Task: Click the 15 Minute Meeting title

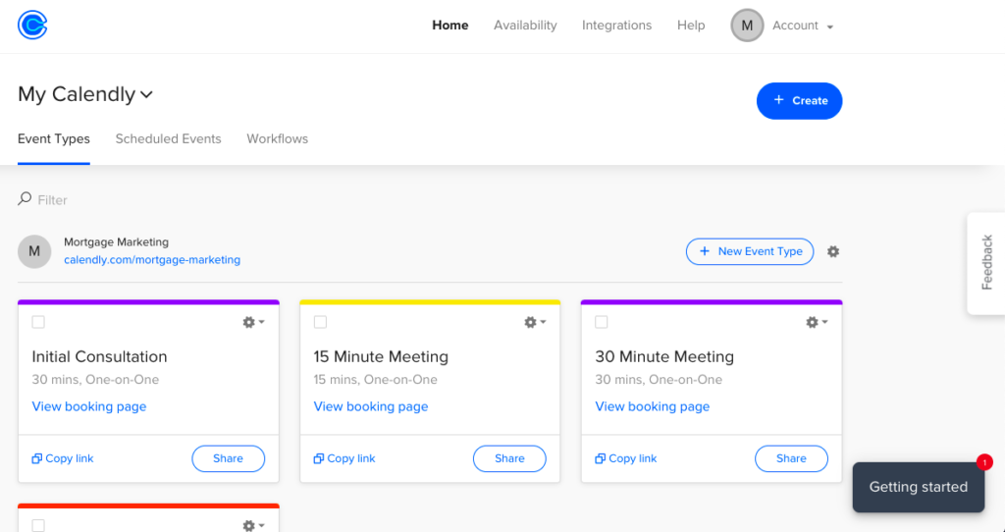Action: tap(381, 356)
